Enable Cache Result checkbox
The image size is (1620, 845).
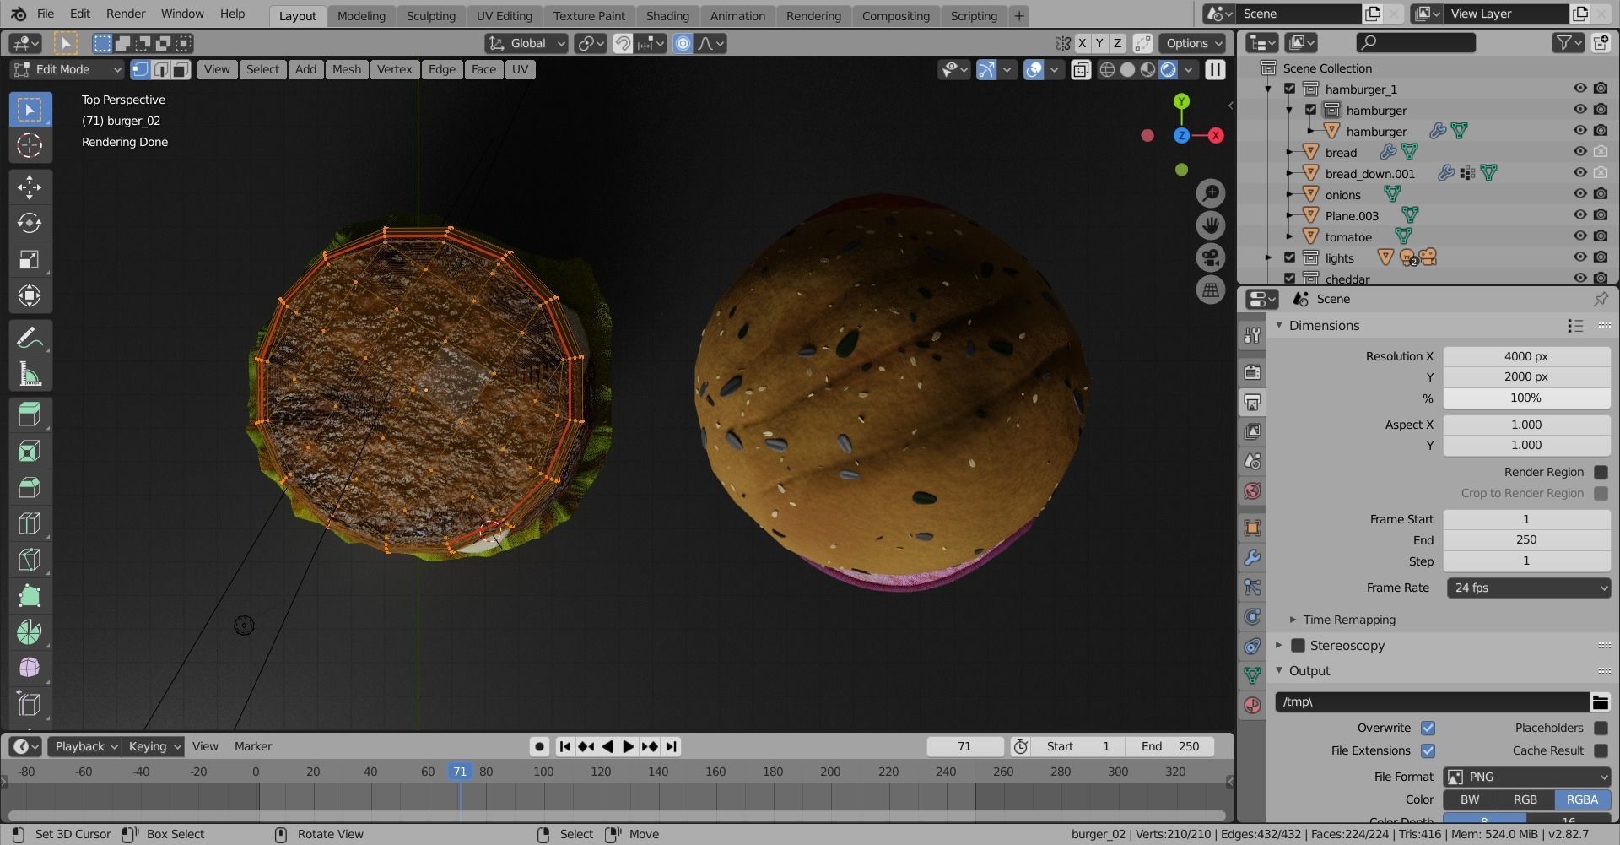click(x=1601, y=750)
